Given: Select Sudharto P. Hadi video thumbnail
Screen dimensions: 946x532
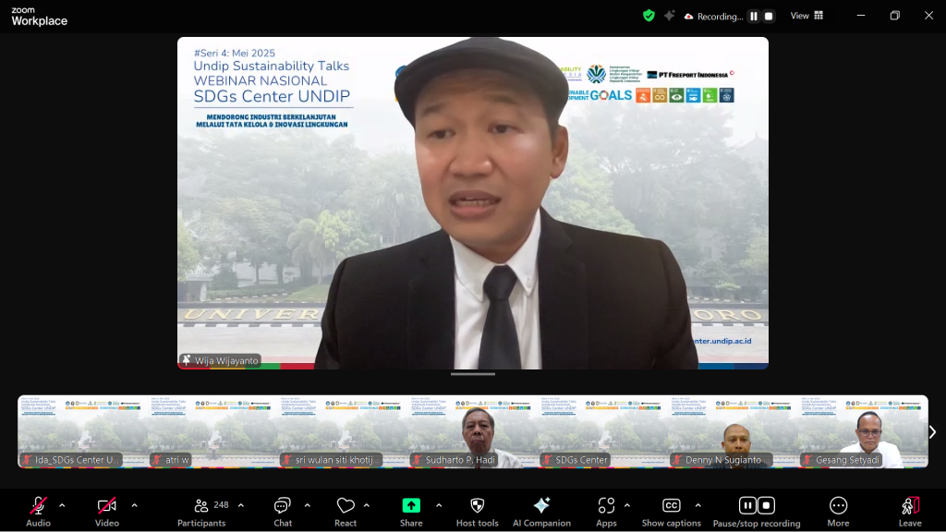Looking at the screenshot, I should point(473,432).
